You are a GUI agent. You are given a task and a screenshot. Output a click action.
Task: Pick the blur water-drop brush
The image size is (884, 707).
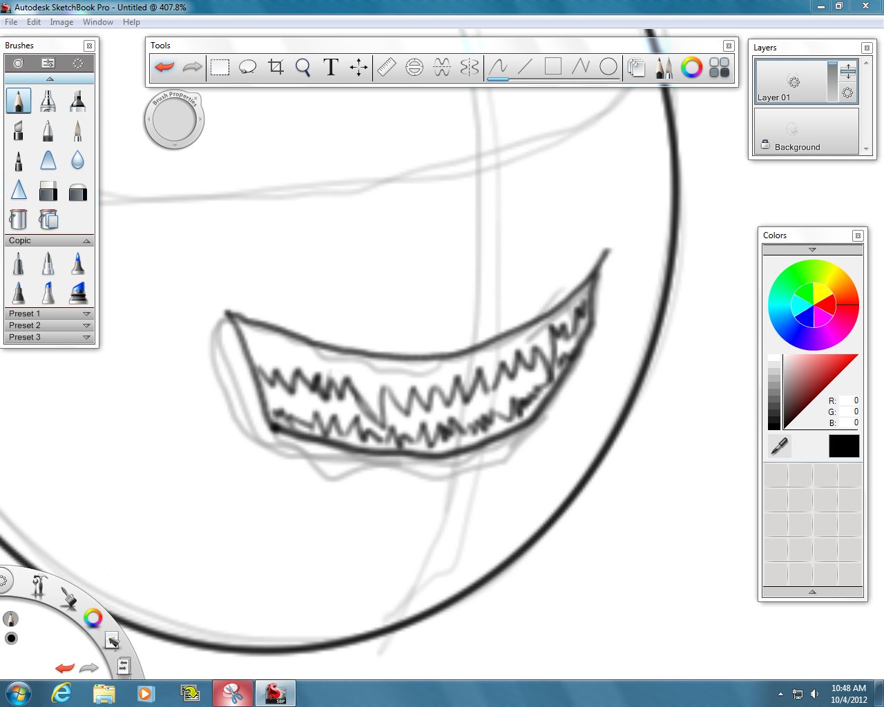(x=77, y=160)
